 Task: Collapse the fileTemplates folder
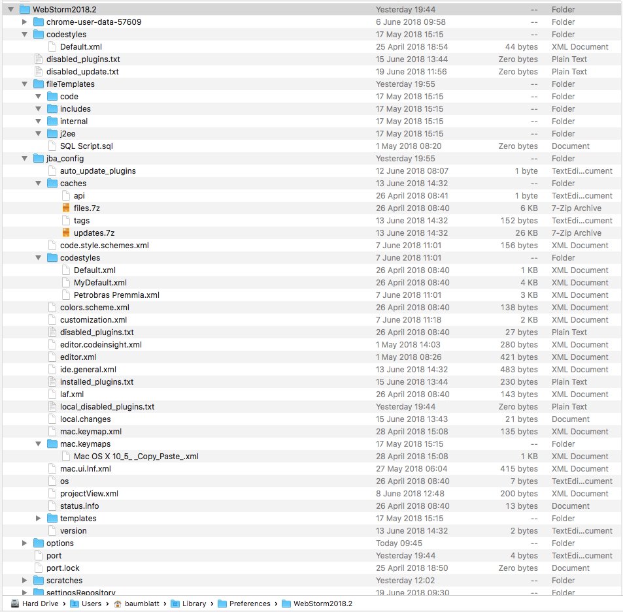(25, 84)
